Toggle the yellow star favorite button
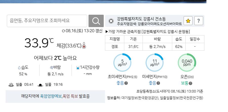Image resolution: width=228 pixels, height=112 pixels. click(x=188, y=21)
